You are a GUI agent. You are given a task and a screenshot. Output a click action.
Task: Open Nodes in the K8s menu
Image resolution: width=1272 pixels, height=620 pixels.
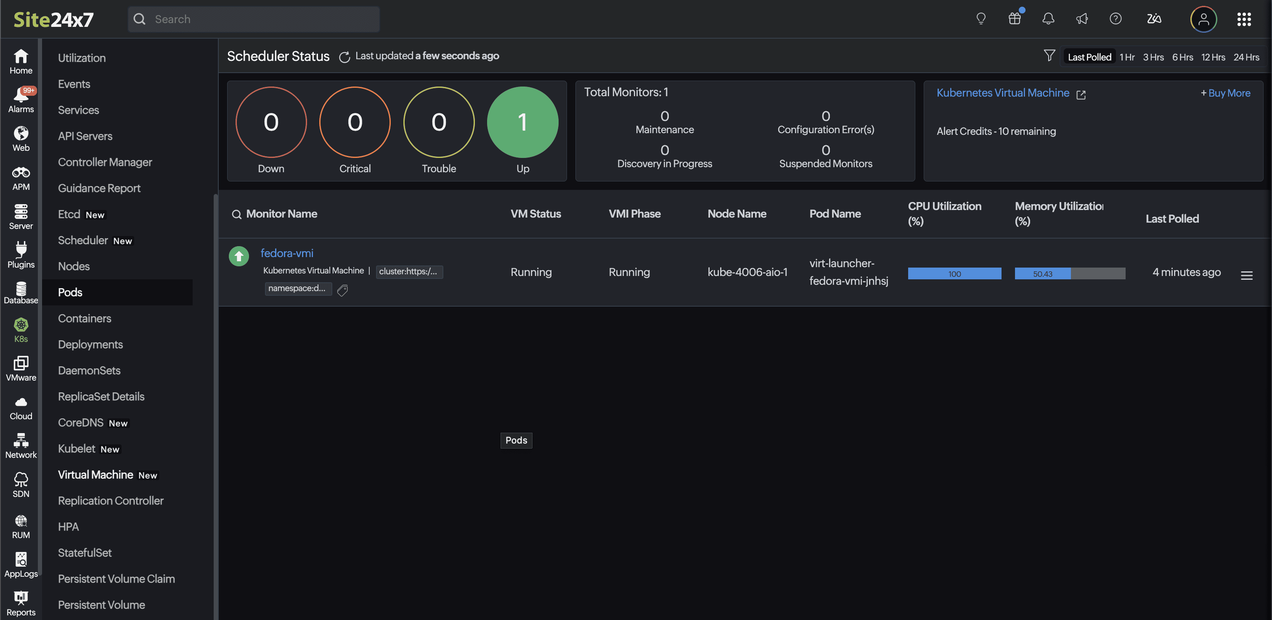click(x=74, y=266)
